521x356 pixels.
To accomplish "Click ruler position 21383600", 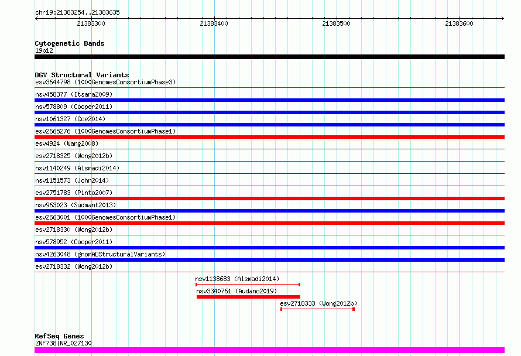I will 459,23.
